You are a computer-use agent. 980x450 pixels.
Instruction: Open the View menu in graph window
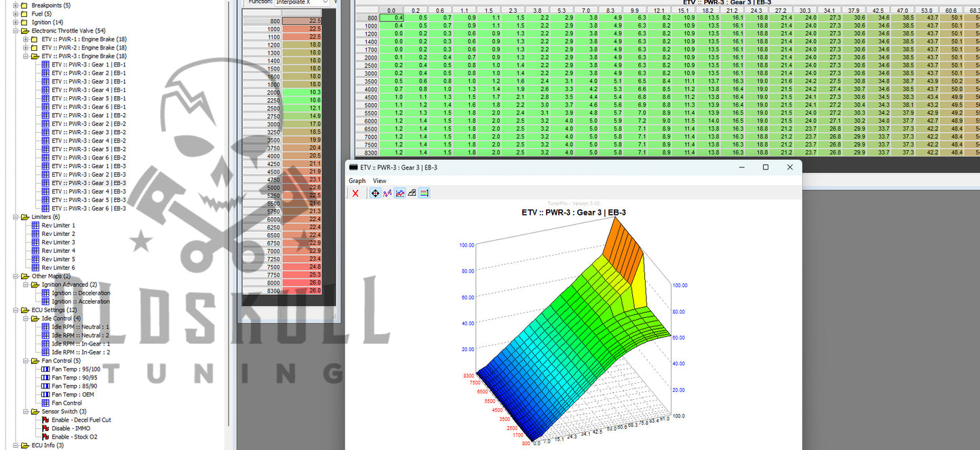379,181
